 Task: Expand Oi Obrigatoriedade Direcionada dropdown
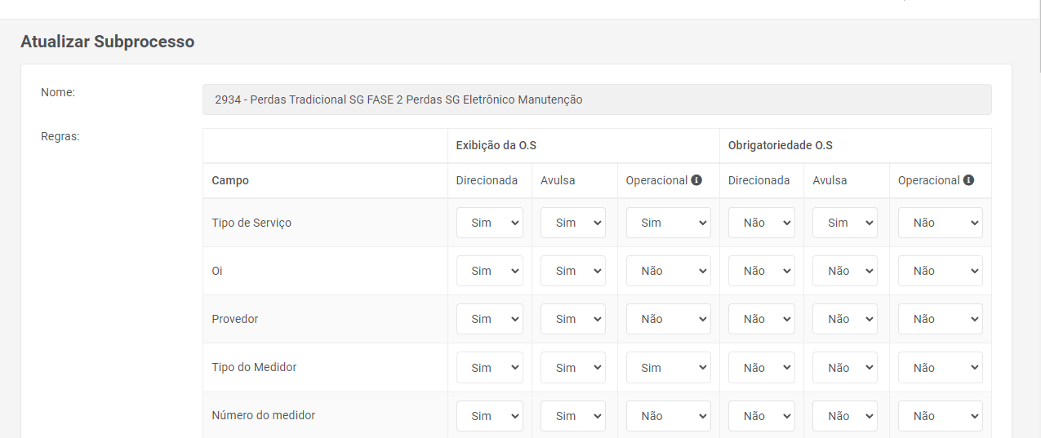[x=761, y=271]
